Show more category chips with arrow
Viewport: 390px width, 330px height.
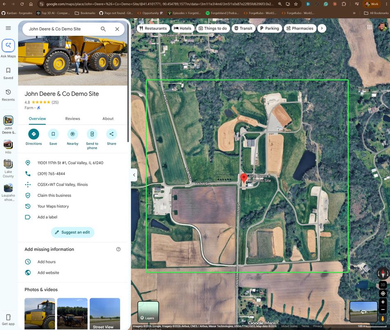[322, 28]
